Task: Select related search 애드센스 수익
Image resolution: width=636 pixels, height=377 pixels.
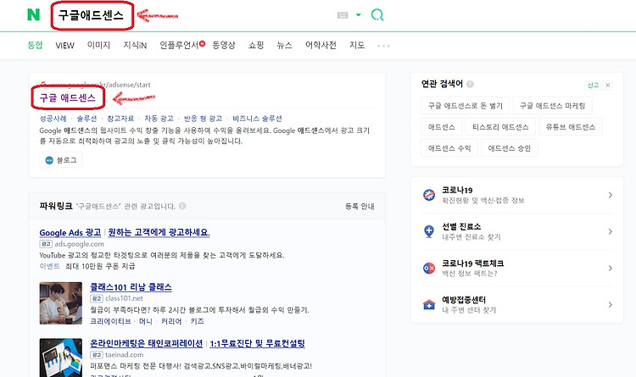Action: tap(449, 148)
